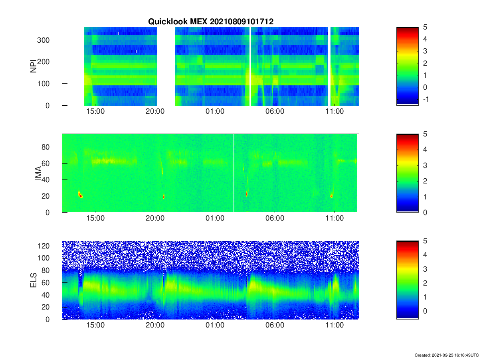Click the 06:00 time label under the NPI plot

pyautogui.click(x=275, y=111)
